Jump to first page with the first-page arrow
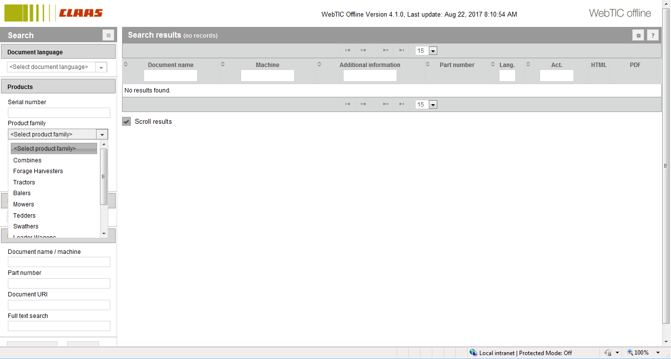Screen dimensions: 671x359 tap(348, 50)
